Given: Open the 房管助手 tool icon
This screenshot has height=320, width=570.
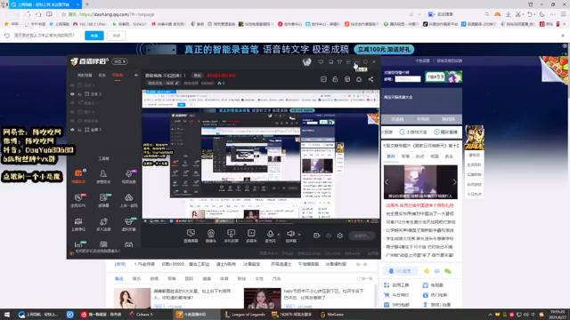Looking at the screenshot, I should (x=103, y=176).
